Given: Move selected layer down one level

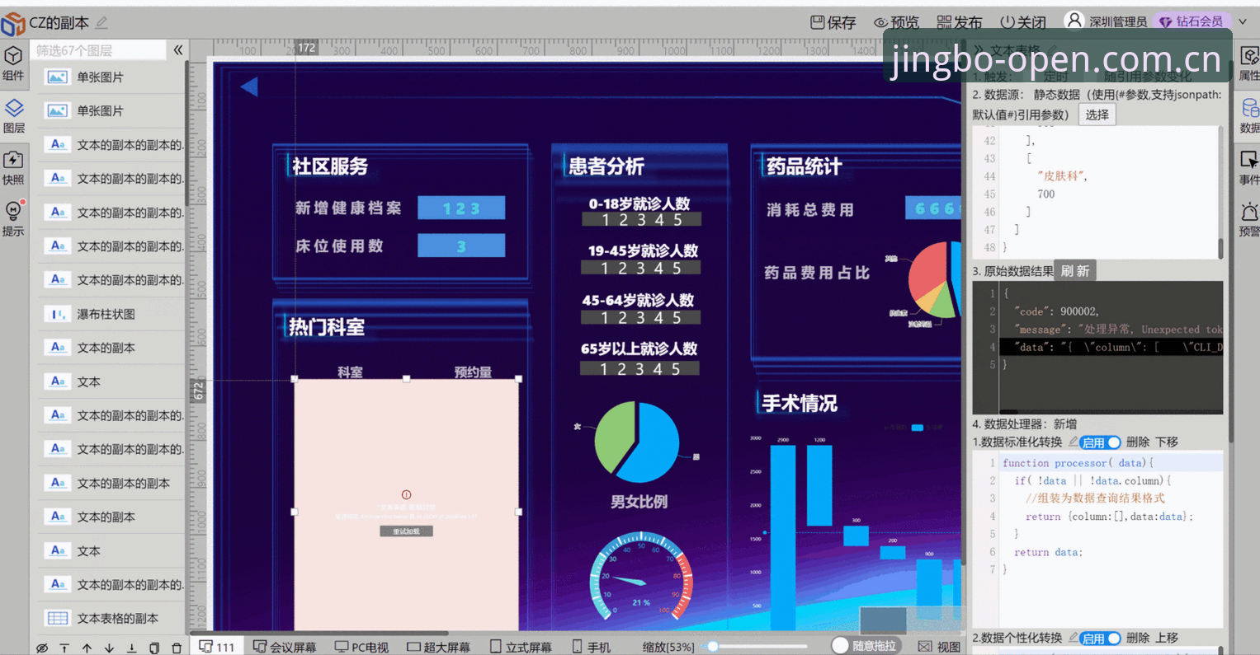Looking at the screenshot, I should tap(109, 648).
